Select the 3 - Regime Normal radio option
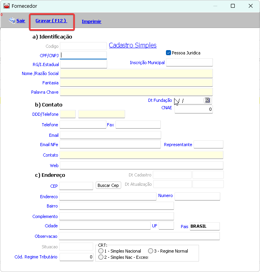 click(150, 251)
